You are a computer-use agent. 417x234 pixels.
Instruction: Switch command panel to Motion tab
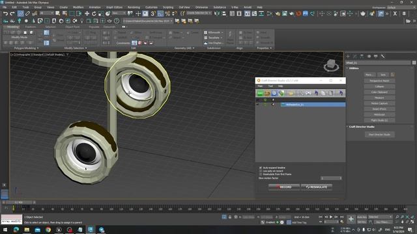point(369,57)
